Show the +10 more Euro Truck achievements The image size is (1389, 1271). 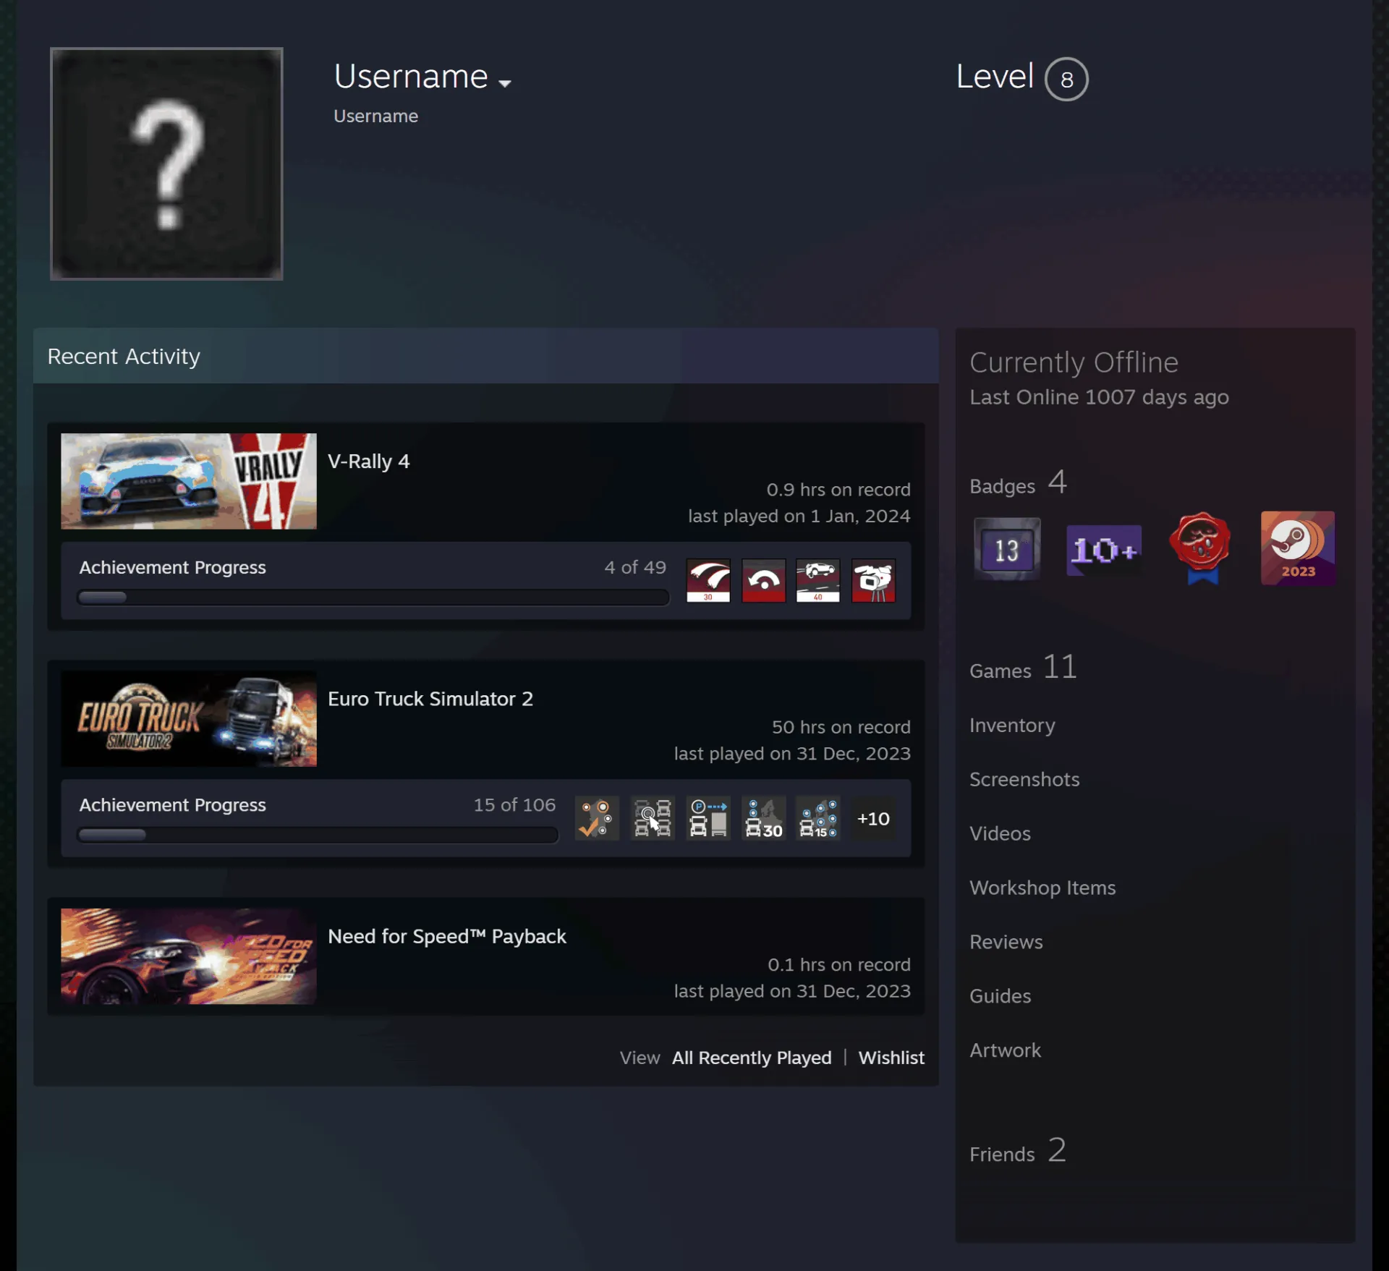point(873,818)
